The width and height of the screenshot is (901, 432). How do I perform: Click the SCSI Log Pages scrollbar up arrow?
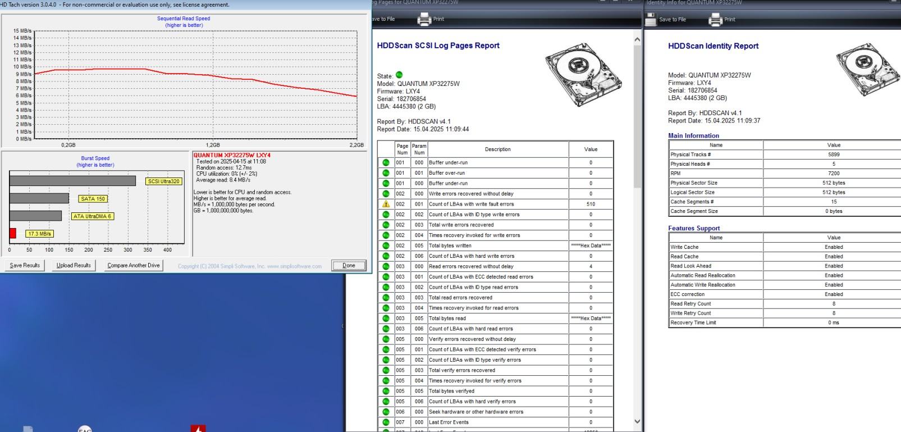637,40
